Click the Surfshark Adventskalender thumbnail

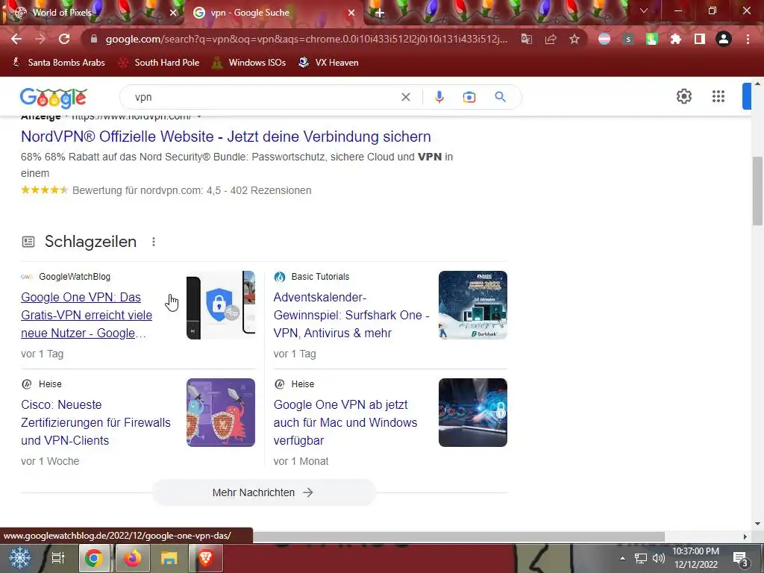click(x=472, y=305)
